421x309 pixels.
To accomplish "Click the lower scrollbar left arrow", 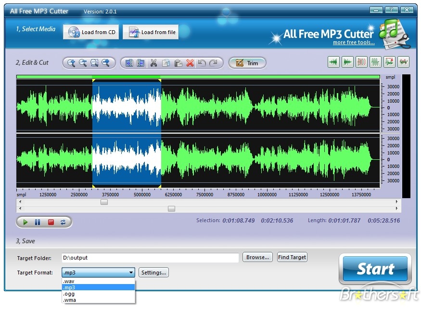I will pyautogui.click(x=20, y=208).
